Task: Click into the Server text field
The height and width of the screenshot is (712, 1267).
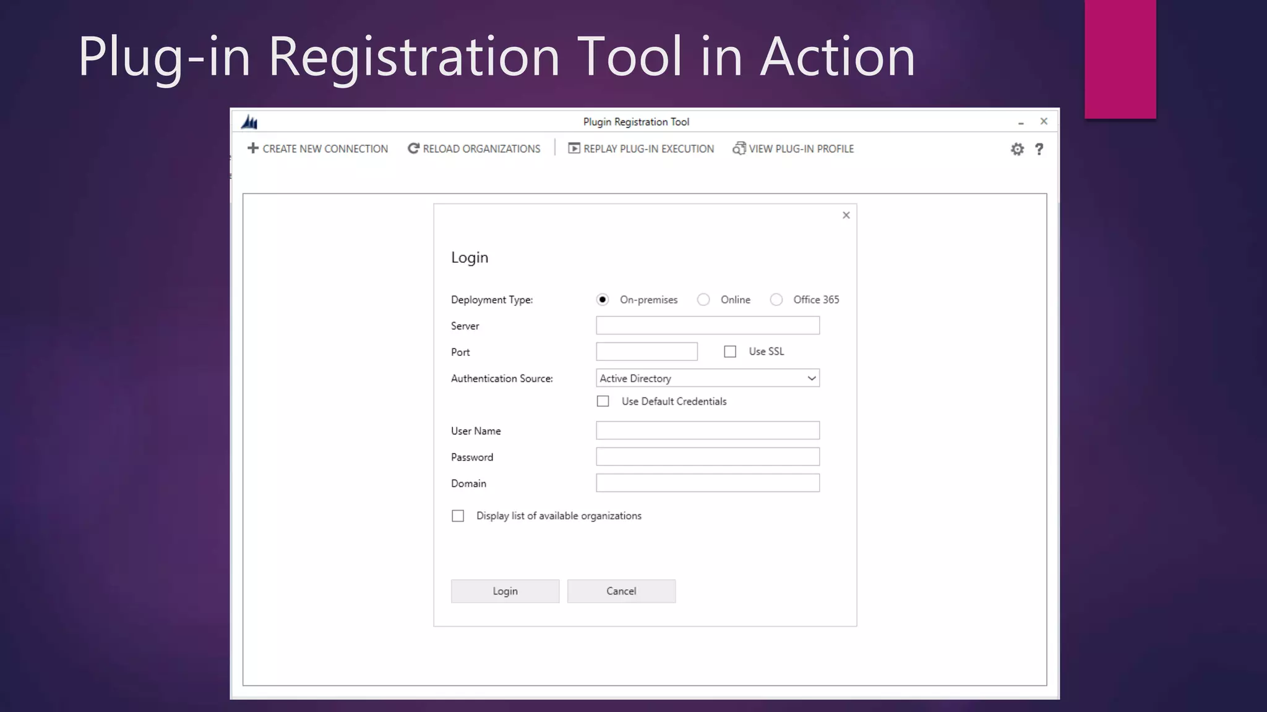Action: pyautogui.click(x=708, y=326)
